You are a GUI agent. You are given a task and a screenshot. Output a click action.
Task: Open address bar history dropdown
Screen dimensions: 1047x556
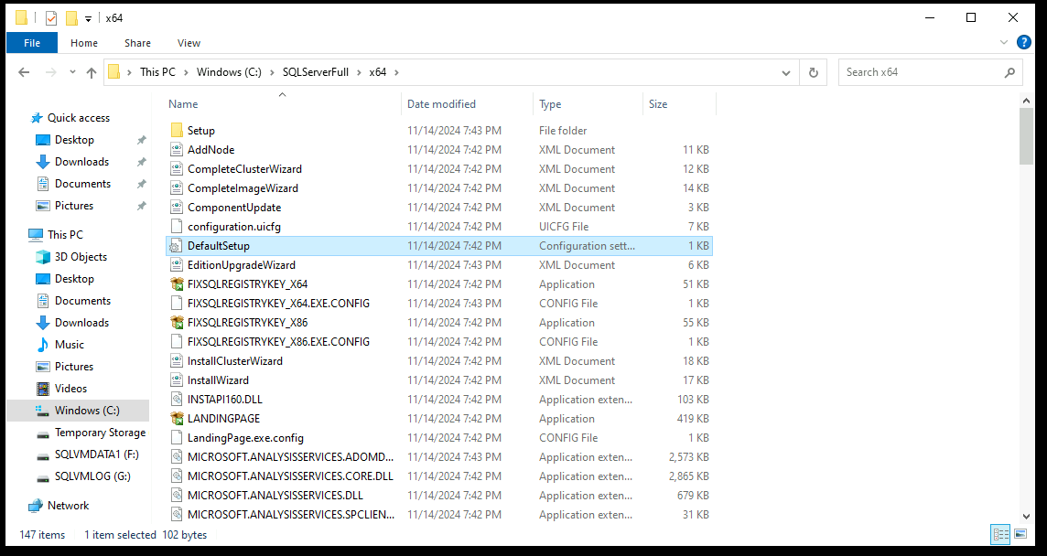[x=786, y=73]
